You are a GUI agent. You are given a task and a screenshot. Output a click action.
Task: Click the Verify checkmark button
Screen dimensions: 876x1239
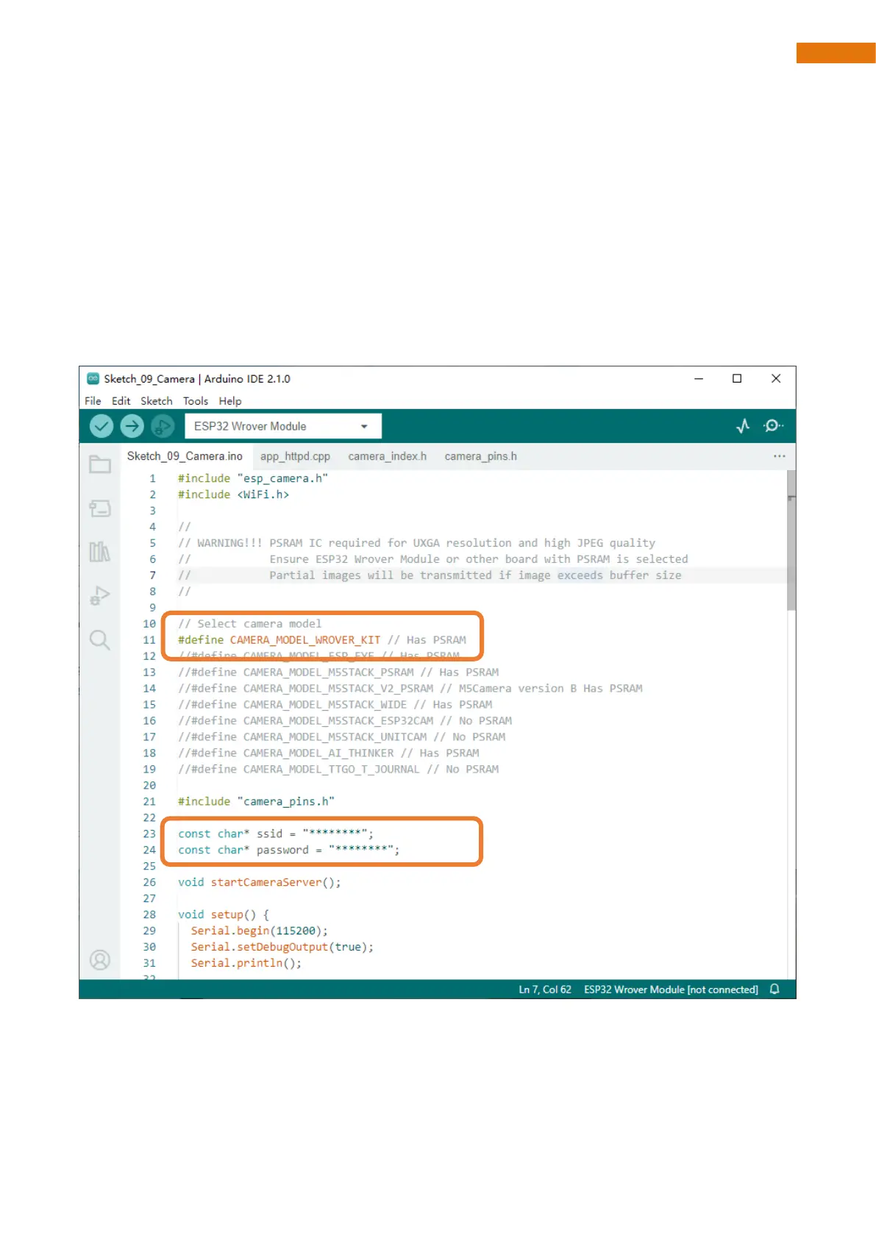(102, 426)
